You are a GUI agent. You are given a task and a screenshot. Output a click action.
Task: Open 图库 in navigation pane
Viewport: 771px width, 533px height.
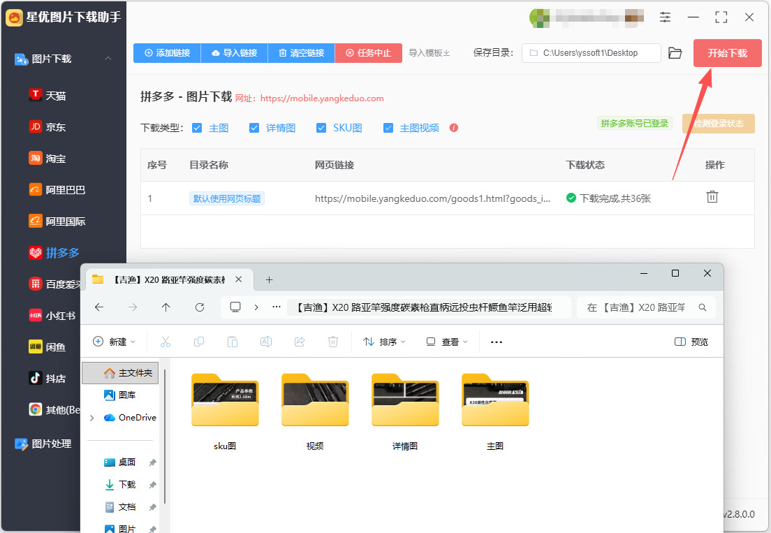[120, 395]
